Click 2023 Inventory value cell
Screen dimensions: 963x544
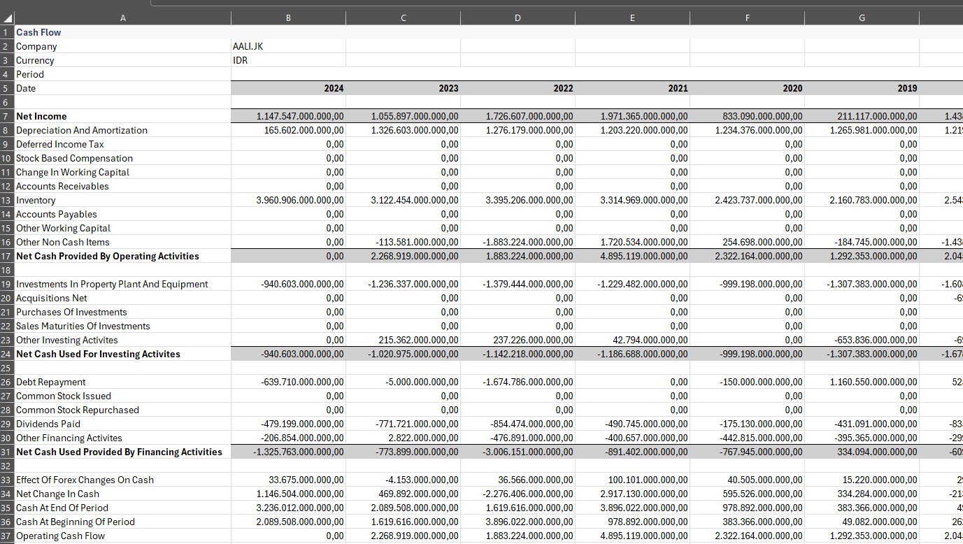pos(403,200)
